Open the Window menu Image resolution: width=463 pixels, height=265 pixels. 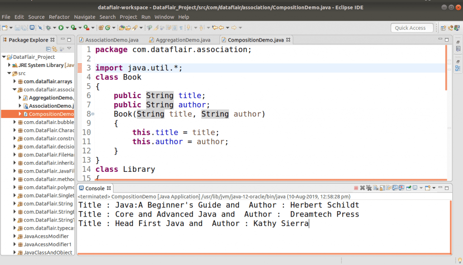[164, 17]
